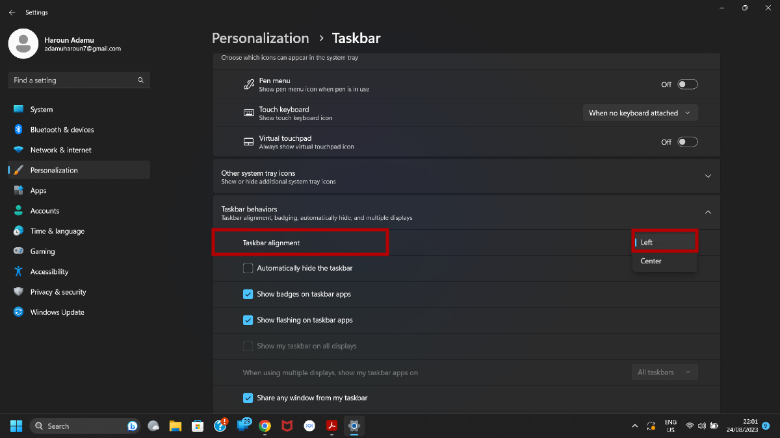Click the Bluetooth & devices icon
Viewport: 780px width, 438px height.
(18, 130)
